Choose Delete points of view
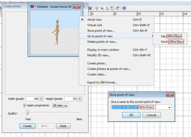191x137 pixels. [117, 42]
